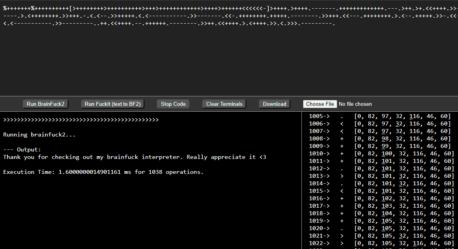Image resolution: width=458 pixels, height=249 pixels.
Task: Click the '--- Output:' header line
Action: [x=22, y=149]
